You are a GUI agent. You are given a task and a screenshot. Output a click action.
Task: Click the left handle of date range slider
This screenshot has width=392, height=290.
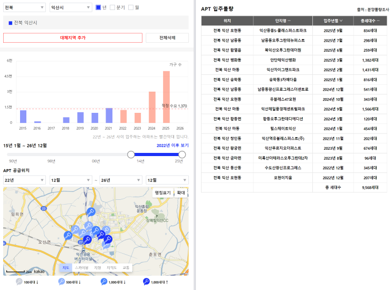[x=131, y=154]
